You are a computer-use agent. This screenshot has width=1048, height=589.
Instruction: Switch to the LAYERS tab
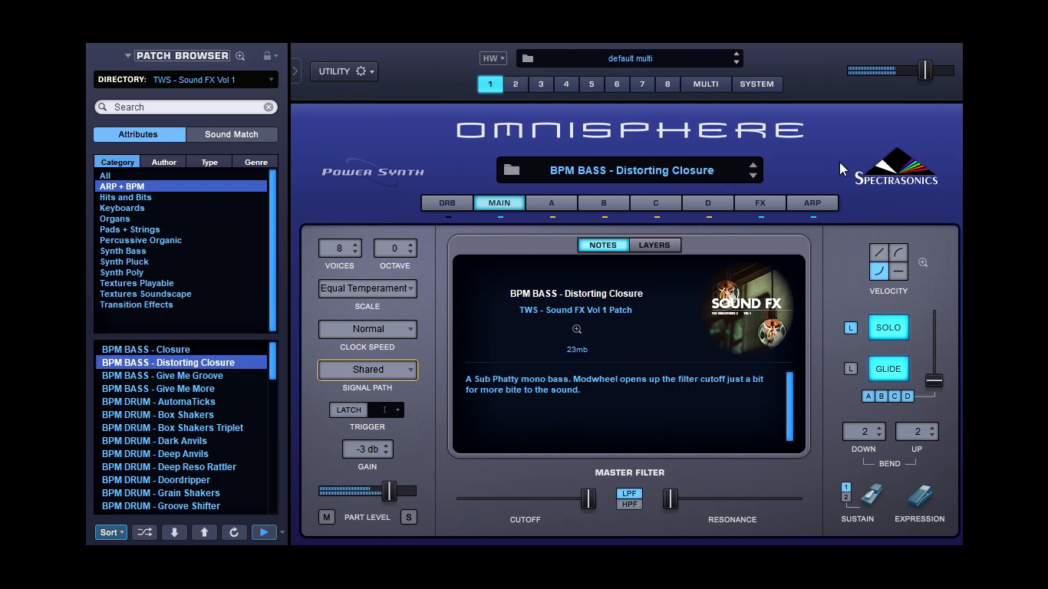tap(654, 245)
